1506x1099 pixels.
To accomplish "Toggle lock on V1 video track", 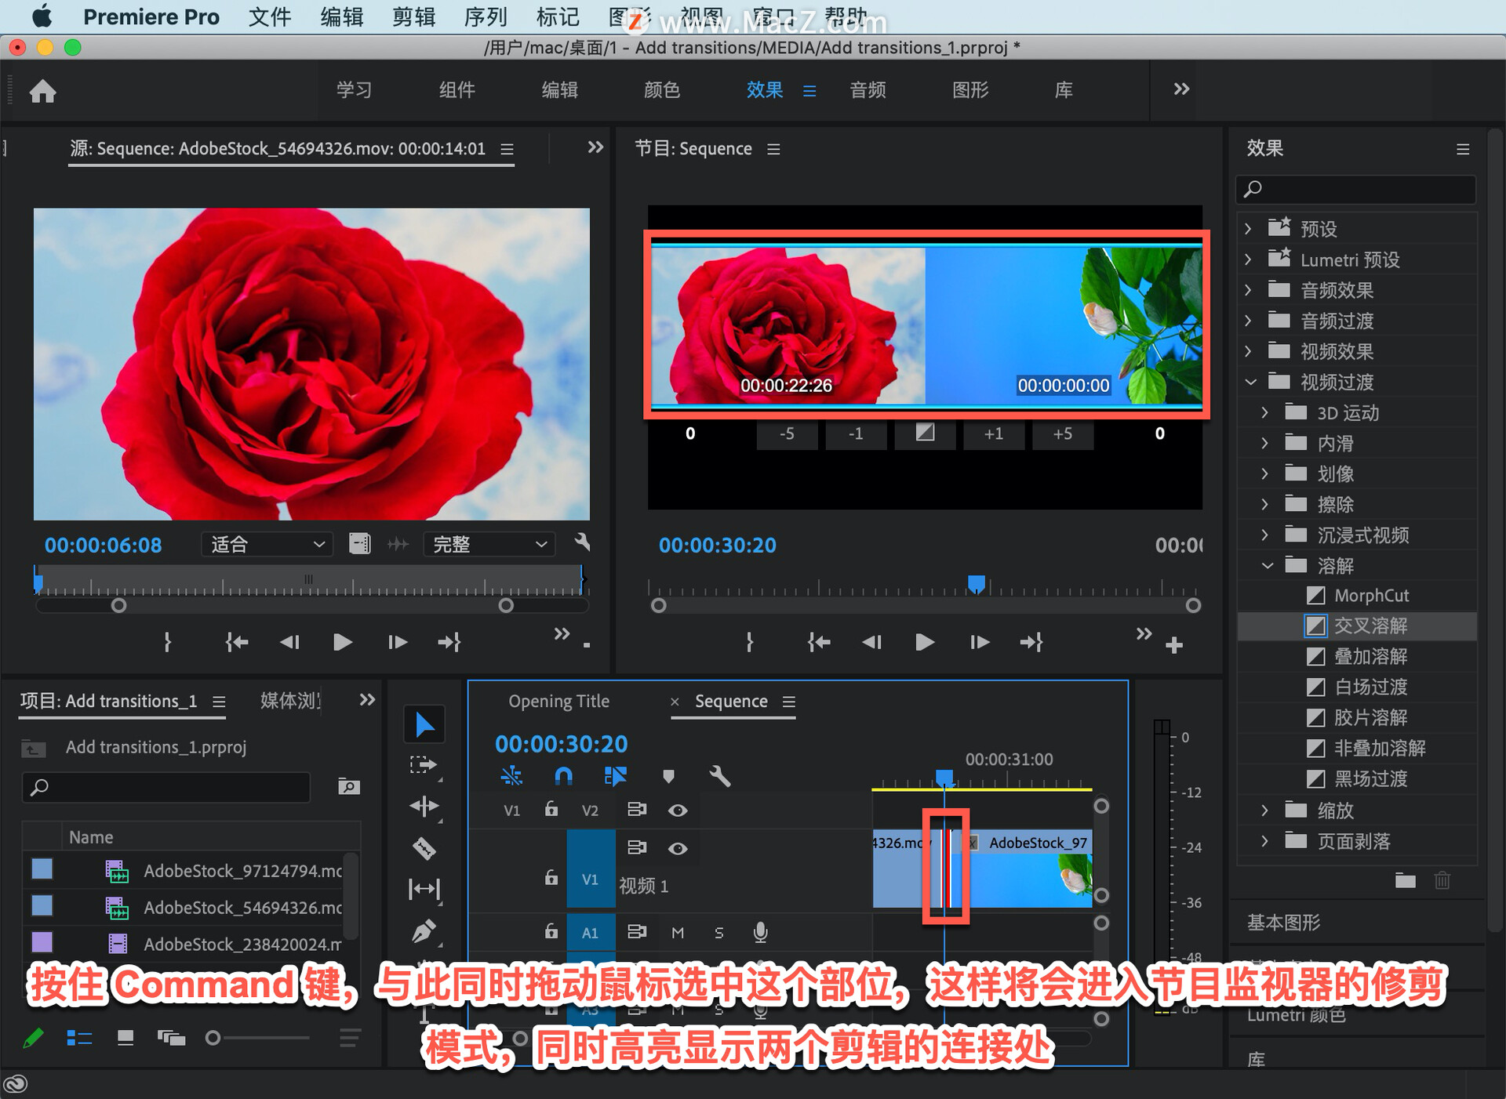I will pos(551,878).
